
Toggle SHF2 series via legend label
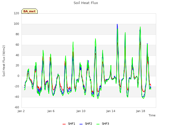88,124
